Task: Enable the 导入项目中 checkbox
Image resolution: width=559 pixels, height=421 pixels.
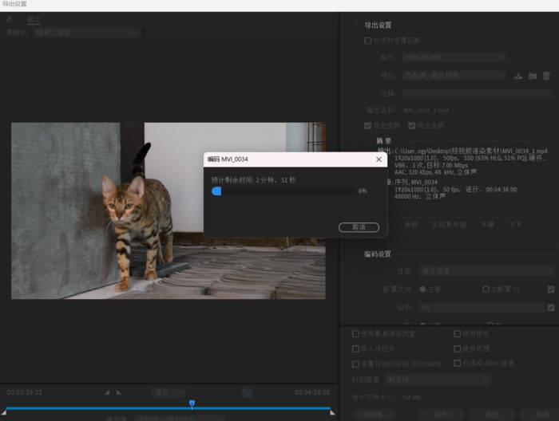Action: (x=355, y=348)
